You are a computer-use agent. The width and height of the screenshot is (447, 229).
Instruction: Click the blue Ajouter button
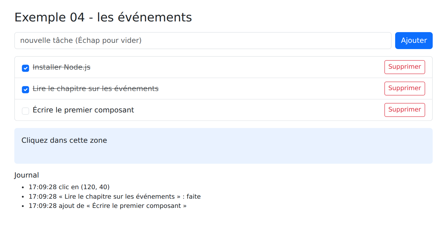(414, 40)
